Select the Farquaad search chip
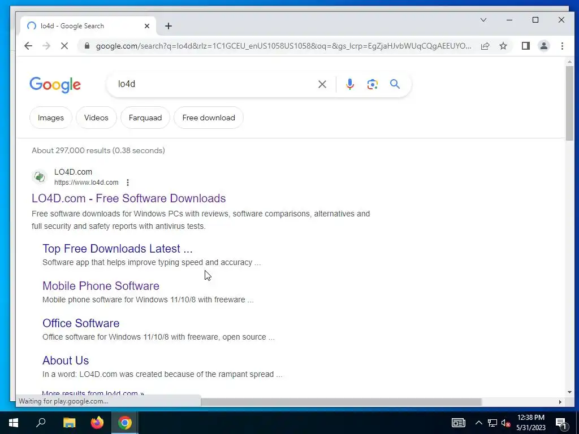Image resolution: width=579 pixels, height=434 pixels. click(x=145, y=118)
